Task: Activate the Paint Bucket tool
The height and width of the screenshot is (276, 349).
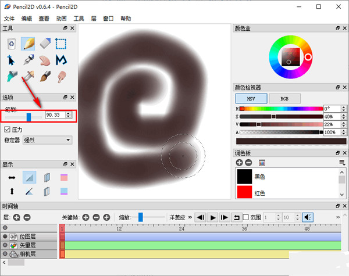Action: tap(11, 77)
